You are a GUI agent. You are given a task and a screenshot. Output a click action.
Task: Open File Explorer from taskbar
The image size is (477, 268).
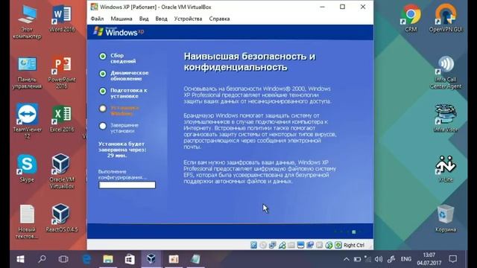108,259
